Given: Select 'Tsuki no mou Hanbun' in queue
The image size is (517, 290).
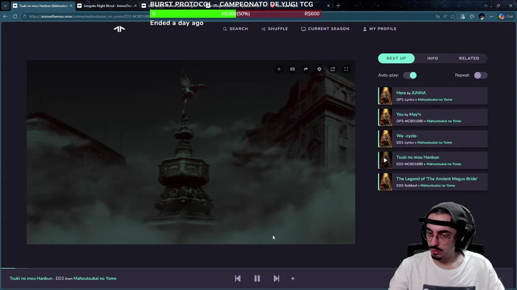Looking at the screenshot, I should pyautogui.click(x=433, y=160).
